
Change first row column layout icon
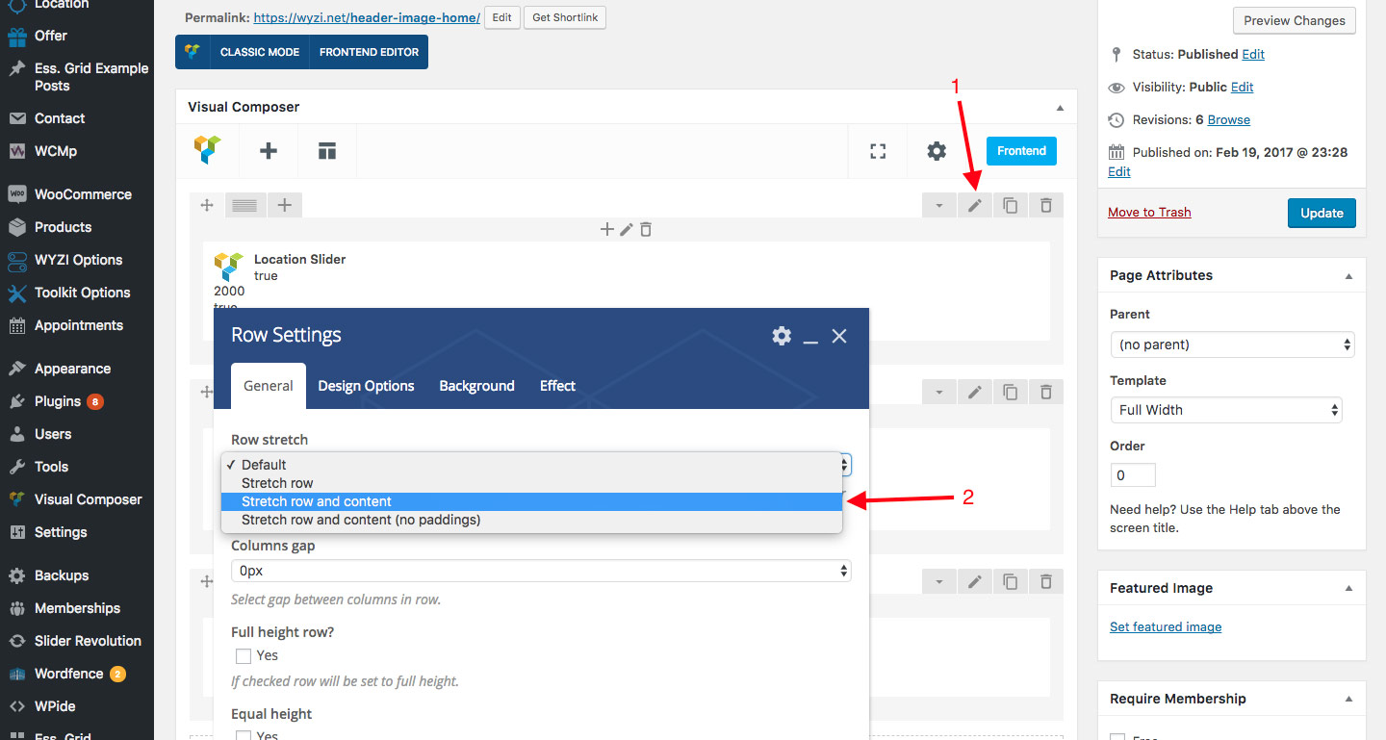pyautogui.click(x=244, y=205)
